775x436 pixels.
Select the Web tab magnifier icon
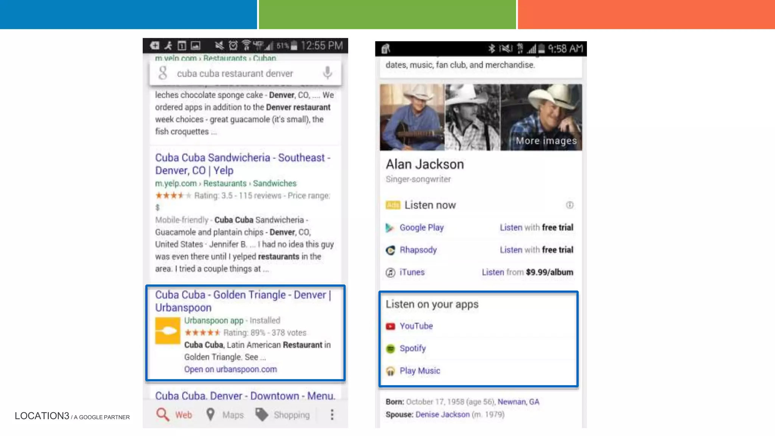[x=162, y=414]
